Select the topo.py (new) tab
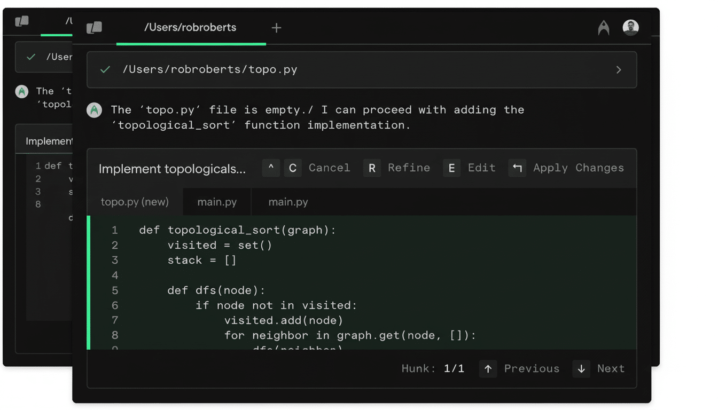This screenshot has width=718, height=410. point(135,202)
